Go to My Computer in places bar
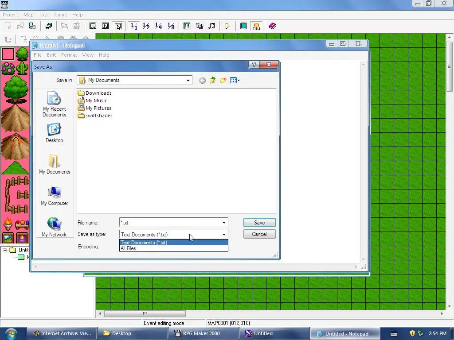Screen dimensions: 454x340 click(x=55, y=196)
